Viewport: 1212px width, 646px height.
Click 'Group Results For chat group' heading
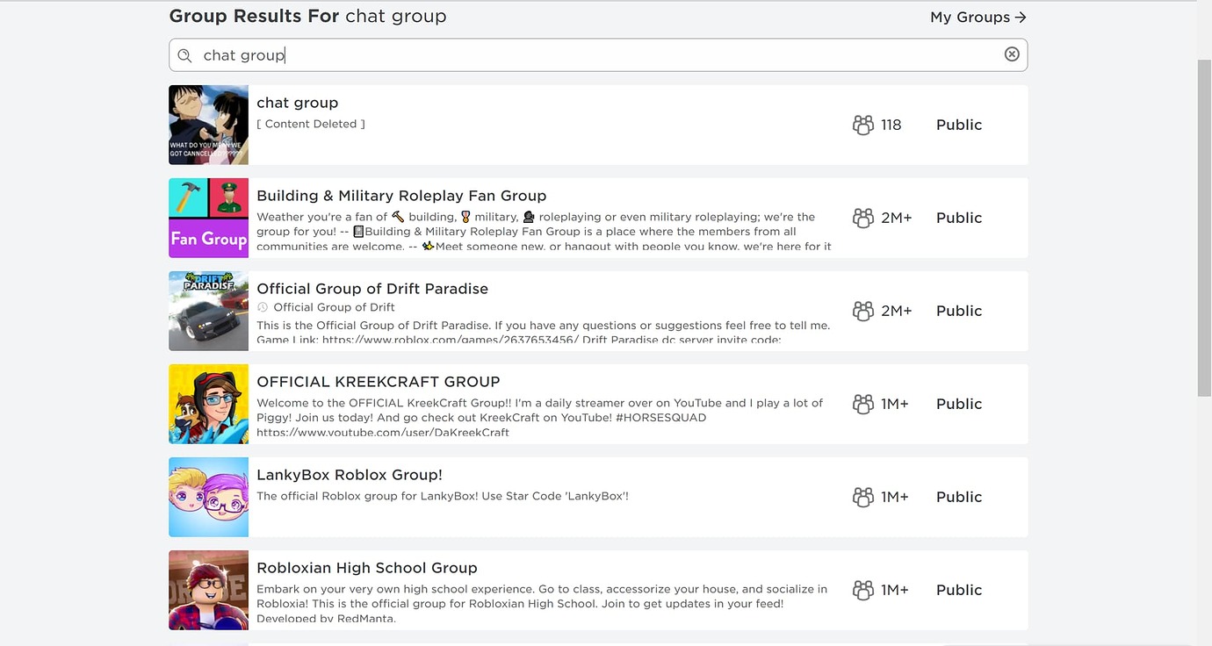(x=307, y=16)
